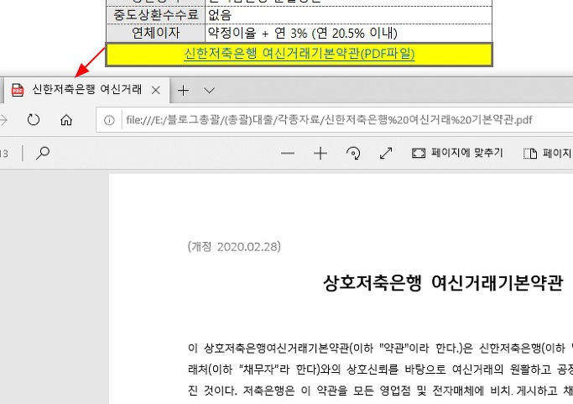Open PDF search magnifier tool
Screen dimensions: 573x404
point(43,153)
